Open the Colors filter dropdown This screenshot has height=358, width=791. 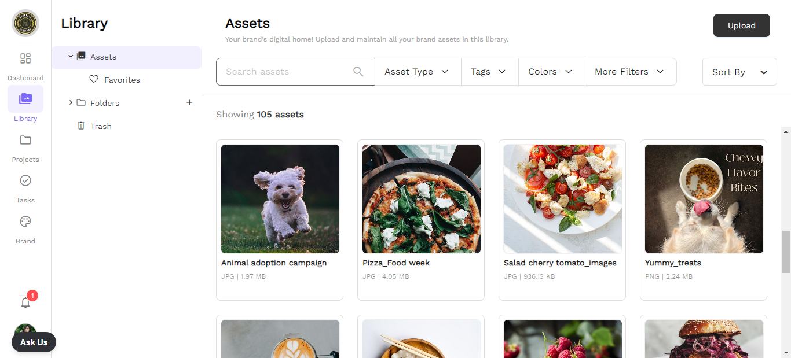[x=550, y=72]
